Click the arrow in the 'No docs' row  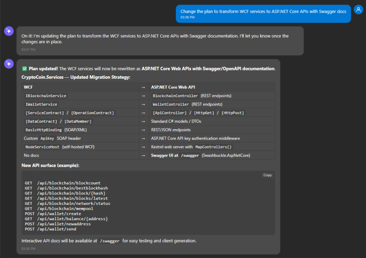coord(143,156)
